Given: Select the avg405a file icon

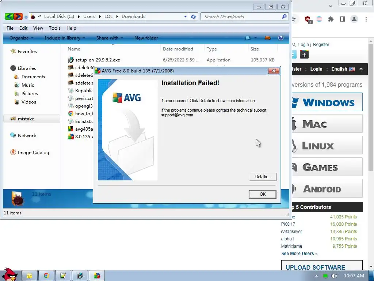Looking at the screenshot, I should (70, 129).
